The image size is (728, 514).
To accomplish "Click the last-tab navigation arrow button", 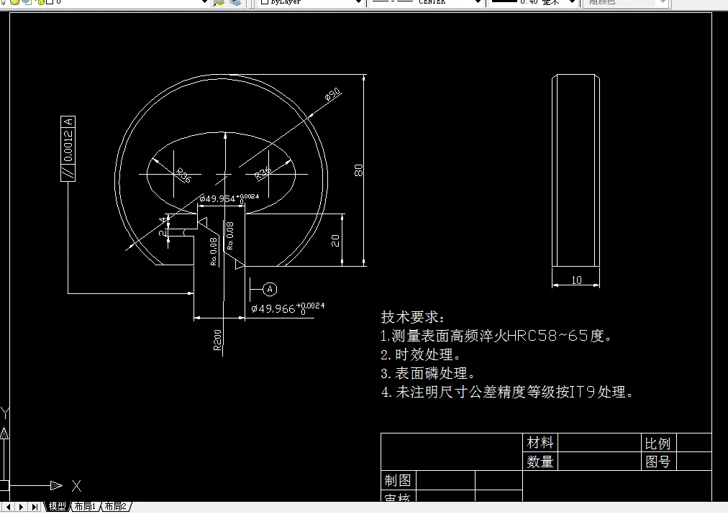I will click(33, 506).
